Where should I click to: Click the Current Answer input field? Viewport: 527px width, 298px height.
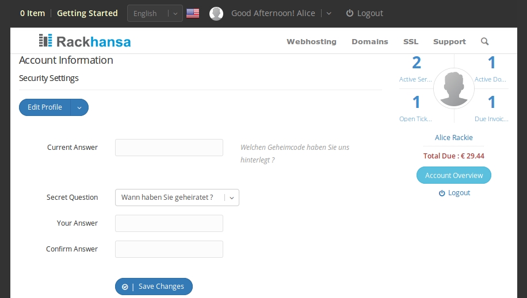[x=169, y=148]
